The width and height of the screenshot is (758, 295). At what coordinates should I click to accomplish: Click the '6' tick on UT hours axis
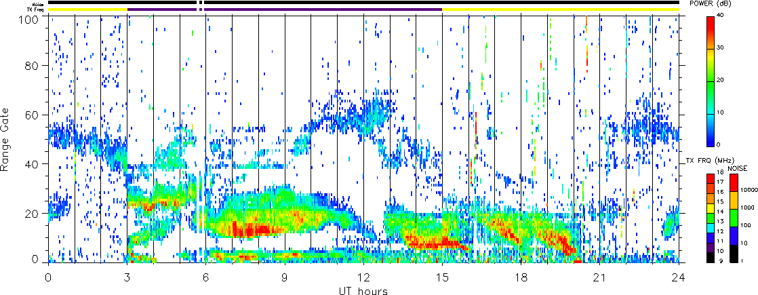click(x=206, y=277)
